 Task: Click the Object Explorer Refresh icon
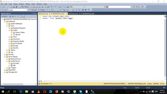pyautogui.click(x=21, y=16)
